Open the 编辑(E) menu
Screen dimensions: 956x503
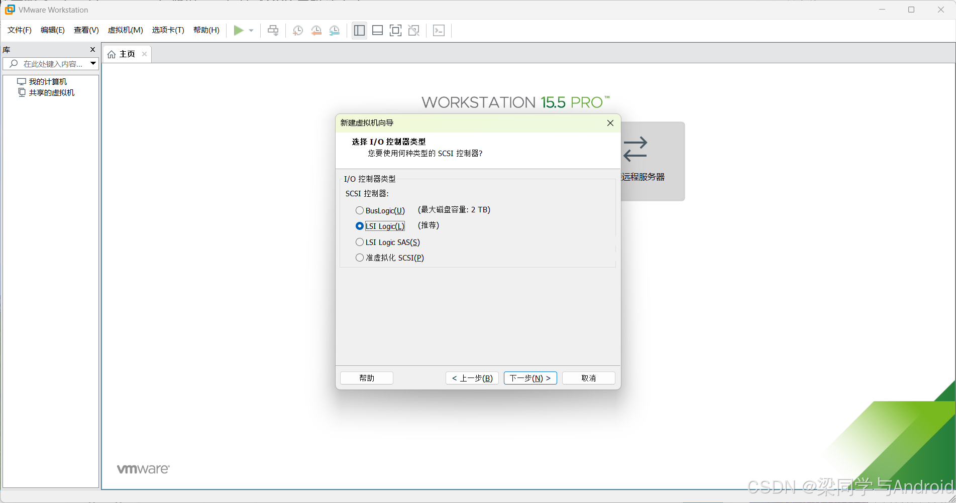tap(53, 30)
